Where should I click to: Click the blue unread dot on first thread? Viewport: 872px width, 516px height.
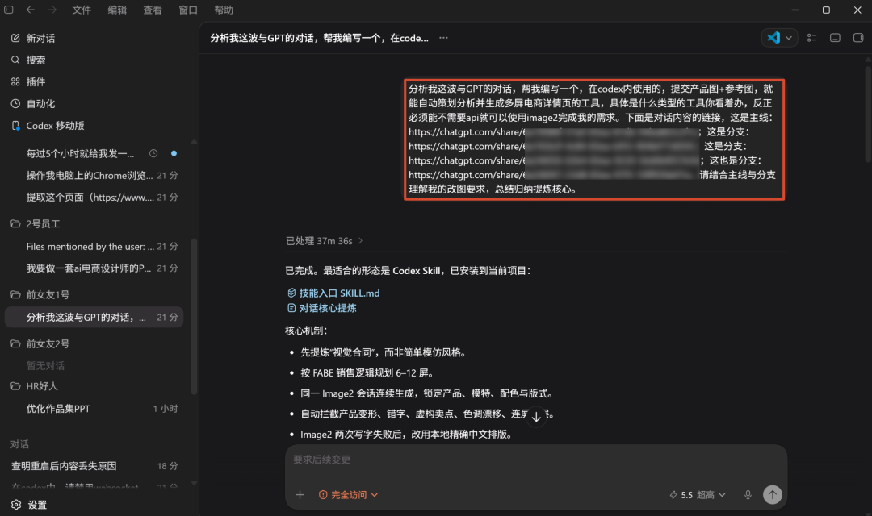174,153
